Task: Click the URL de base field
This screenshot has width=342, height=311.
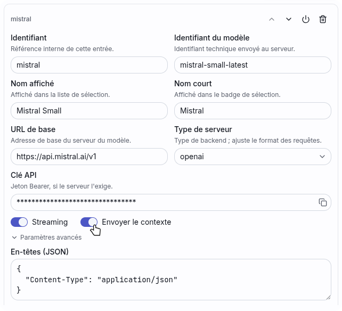Action: pyautogui.click(x=89, y=157)
